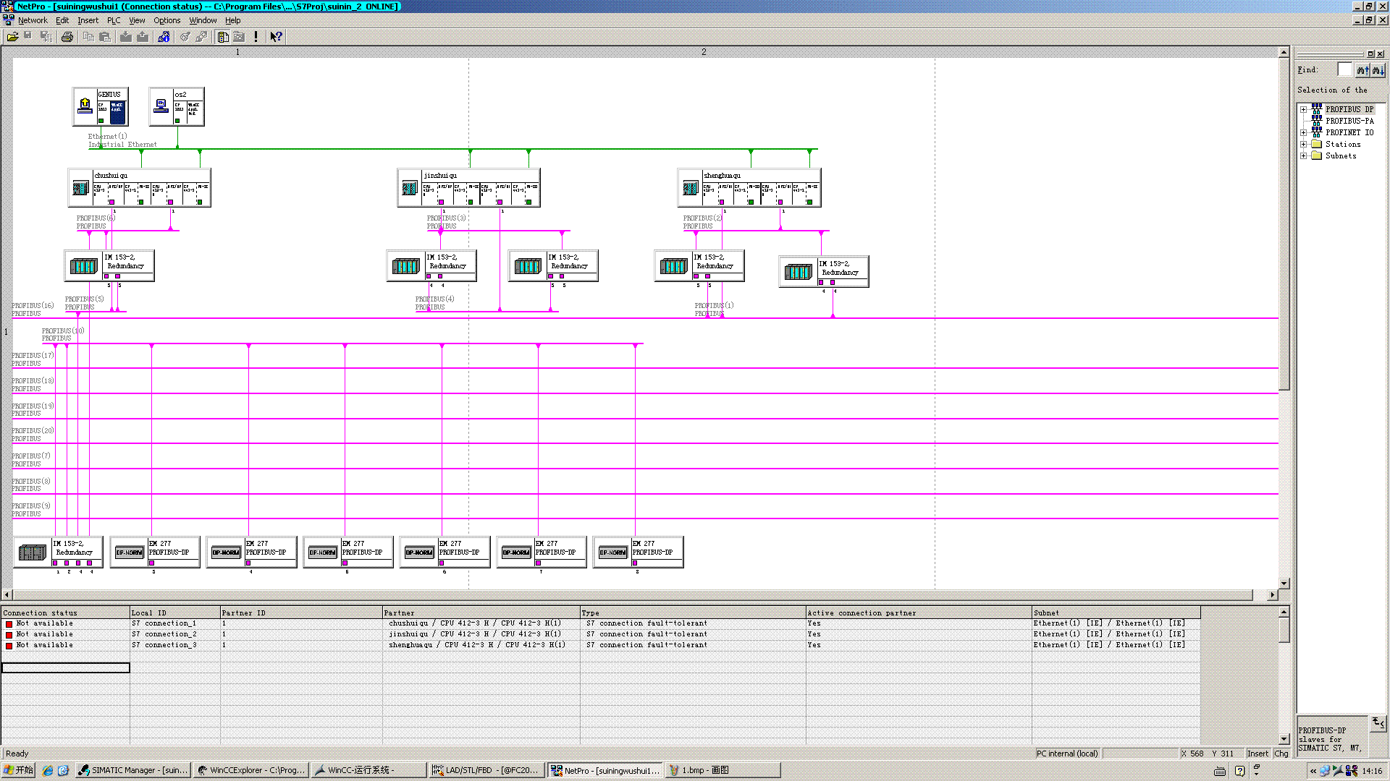Viewport: 1390px width, 781px height.
Task: Switch to SIMATIC Manager in taskbar
Action: coord(133,770)
